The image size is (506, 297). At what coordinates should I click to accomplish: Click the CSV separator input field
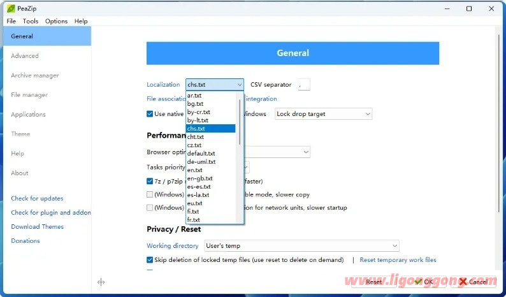pos(304,85)
